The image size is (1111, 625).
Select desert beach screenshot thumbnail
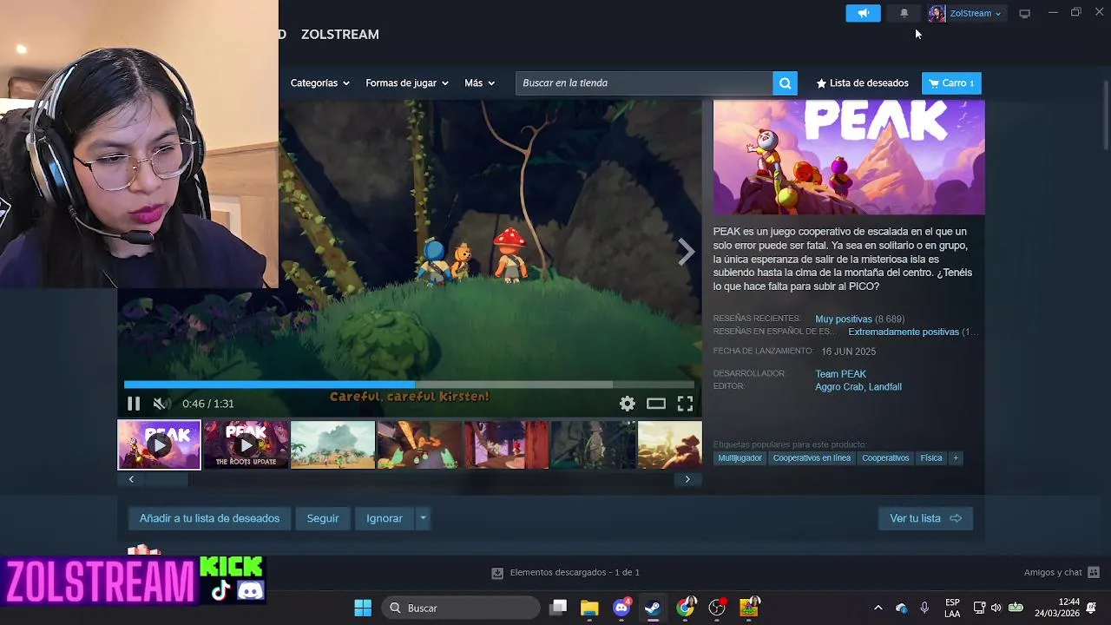pos(332,444)
